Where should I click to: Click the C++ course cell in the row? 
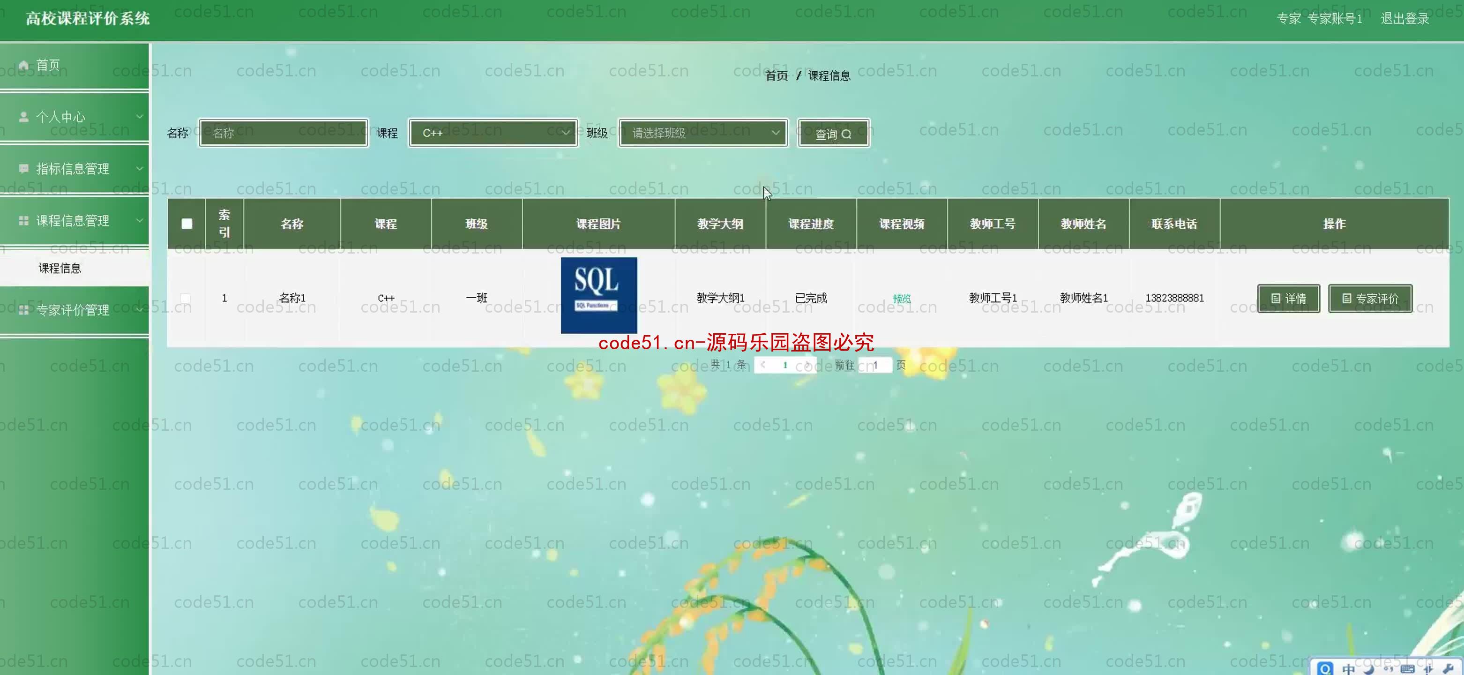click(386, 298)
